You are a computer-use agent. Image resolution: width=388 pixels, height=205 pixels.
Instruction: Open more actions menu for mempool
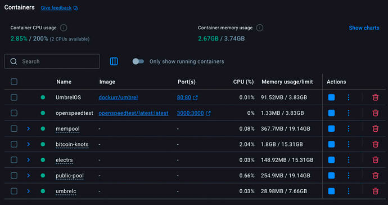coord(349,128)
